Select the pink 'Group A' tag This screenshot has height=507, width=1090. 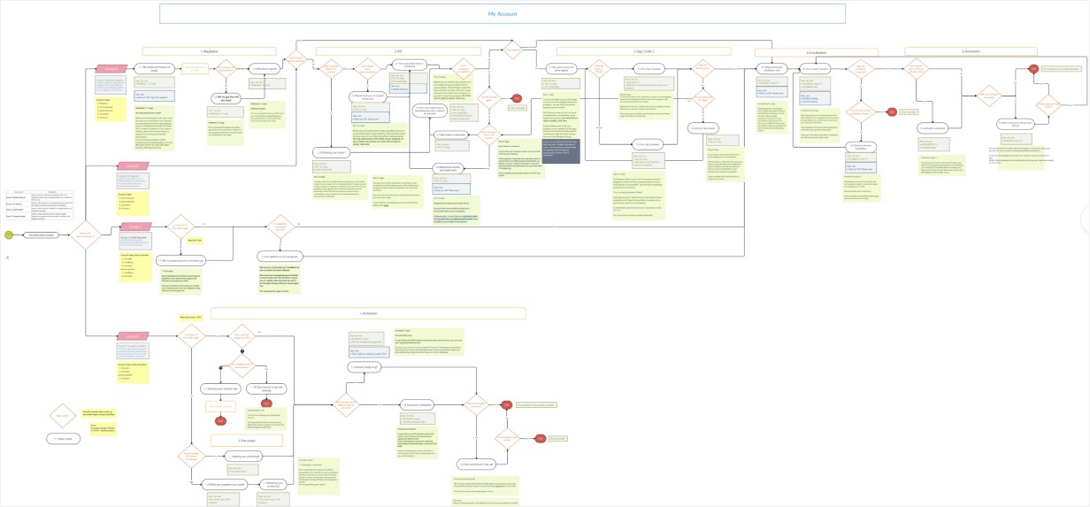111,68
